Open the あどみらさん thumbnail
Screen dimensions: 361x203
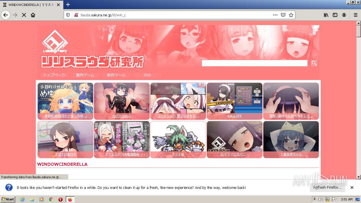[x=122, y=101]
